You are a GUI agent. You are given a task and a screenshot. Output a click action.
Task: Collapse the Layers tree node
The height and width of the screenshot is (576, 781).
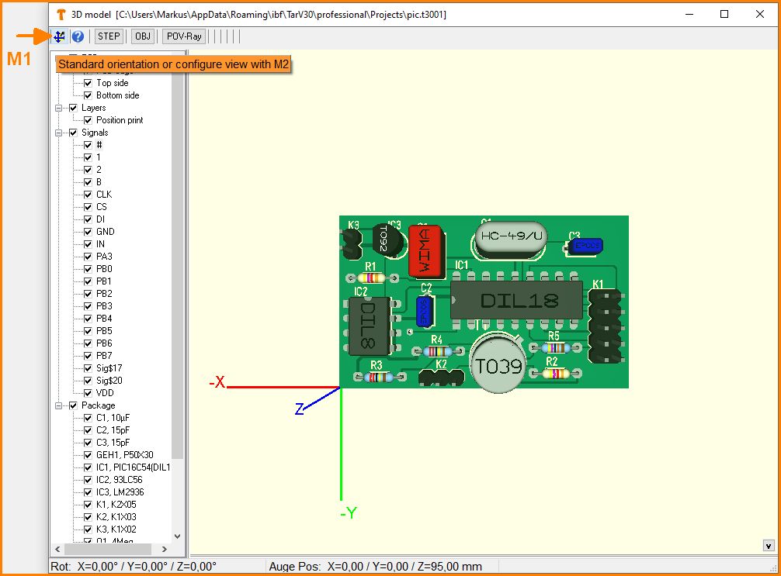tap(59, 108)
